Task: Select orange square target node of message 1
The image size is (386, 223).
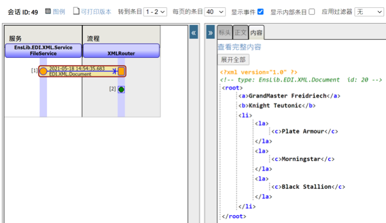Action: [121, 71]
